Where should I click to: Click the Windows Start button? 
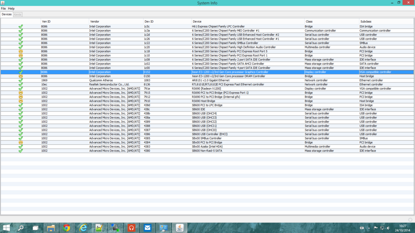click(6, 228)
